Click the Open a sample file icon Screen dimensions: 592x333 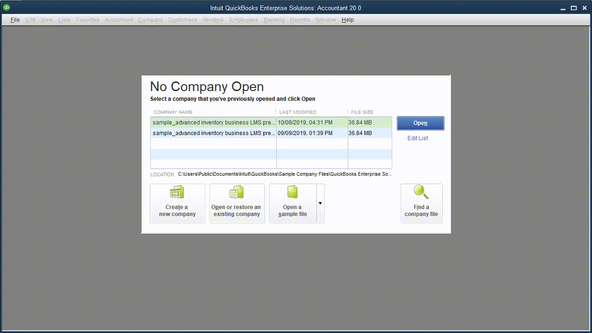(x=292, y=192)
